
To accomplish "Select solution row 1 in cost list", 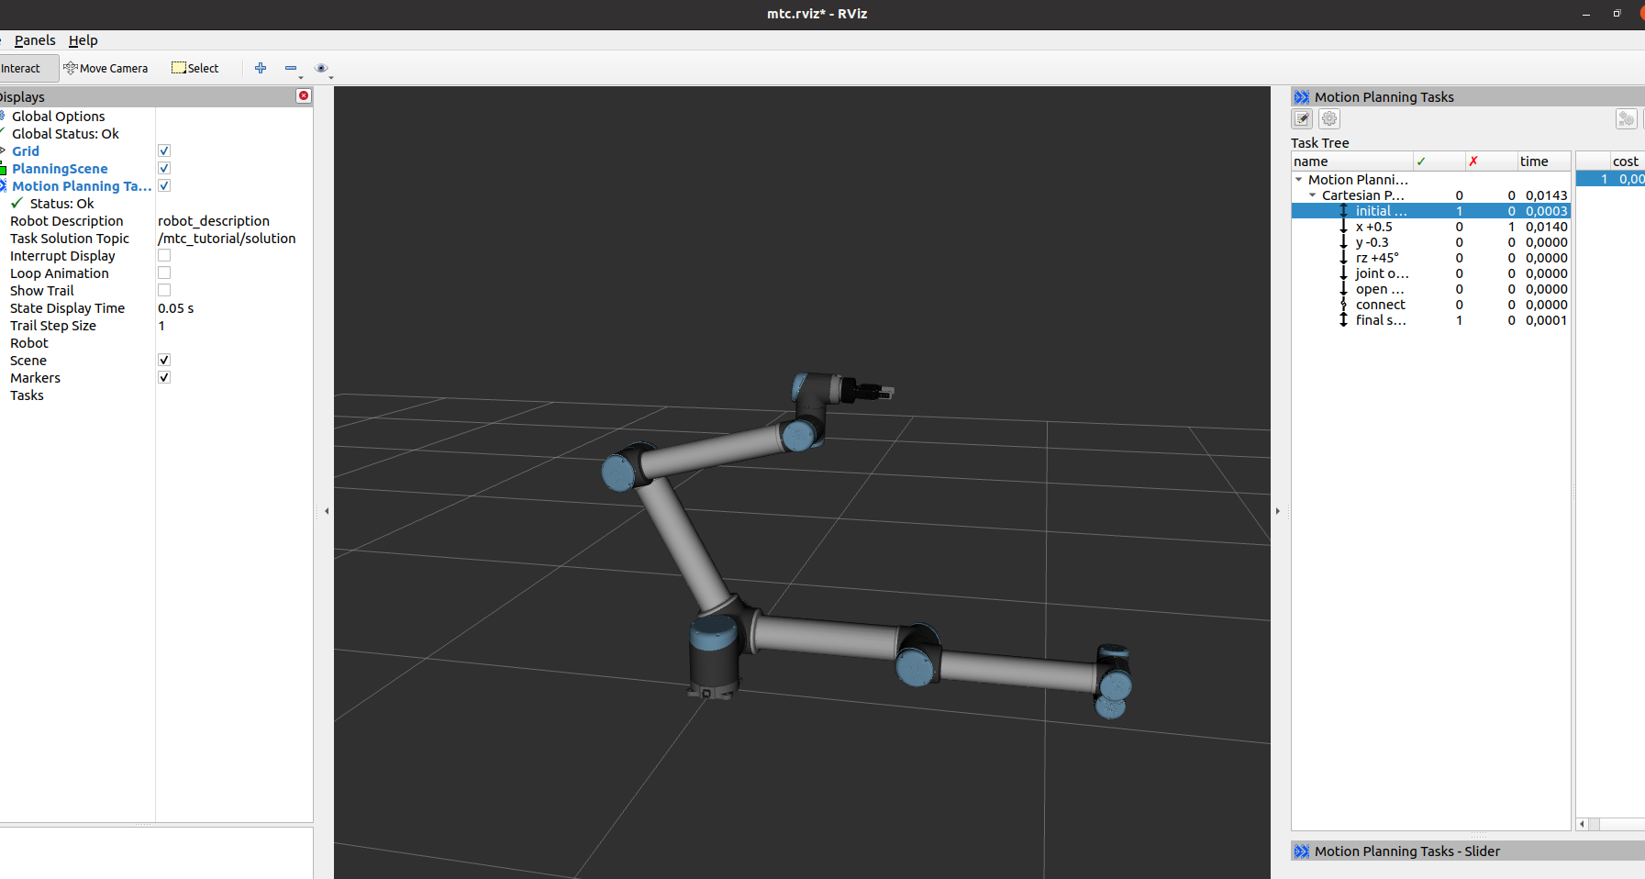I will click(1610, 179).
